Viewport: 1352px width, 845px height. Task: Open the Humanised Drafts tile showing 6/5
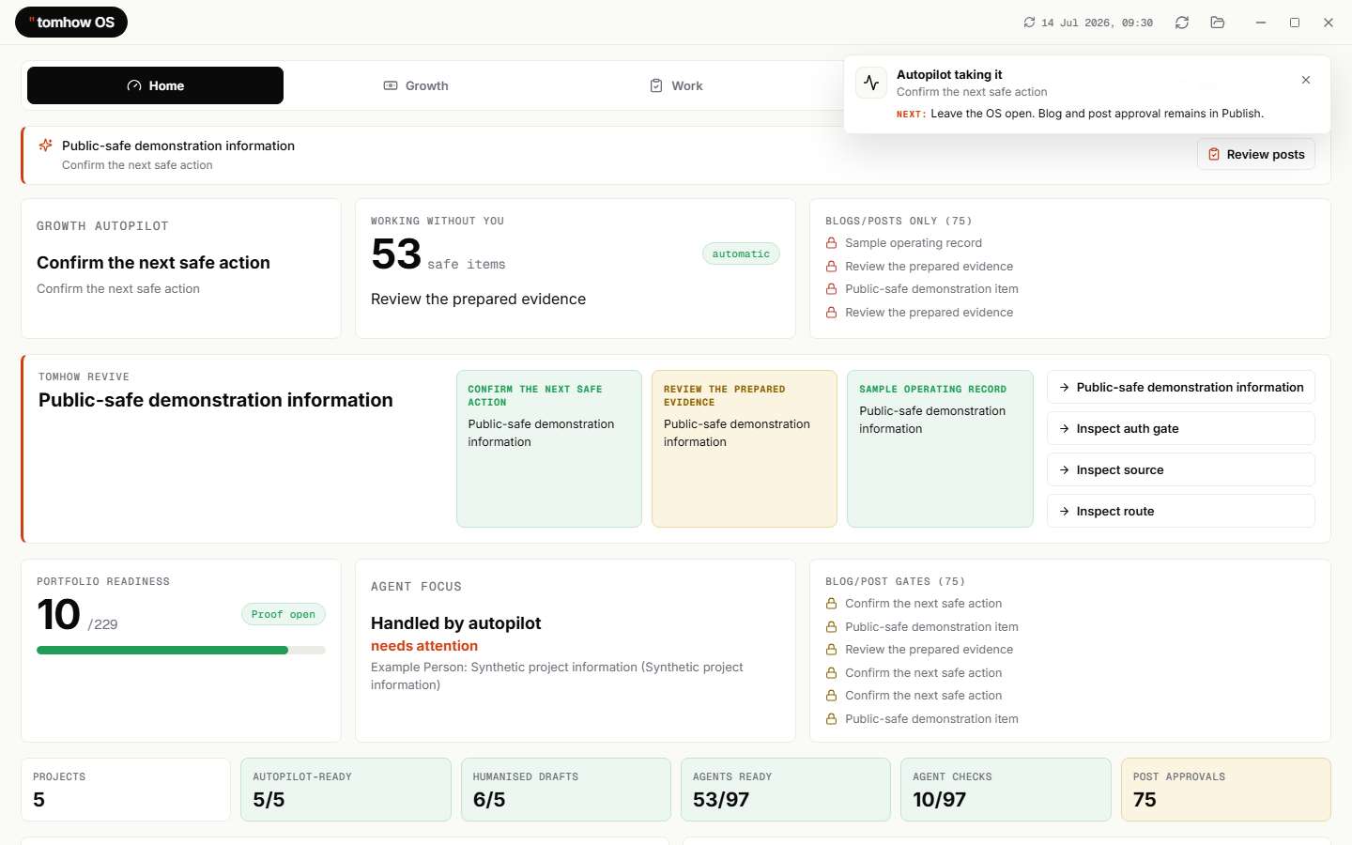click(566, 790)
